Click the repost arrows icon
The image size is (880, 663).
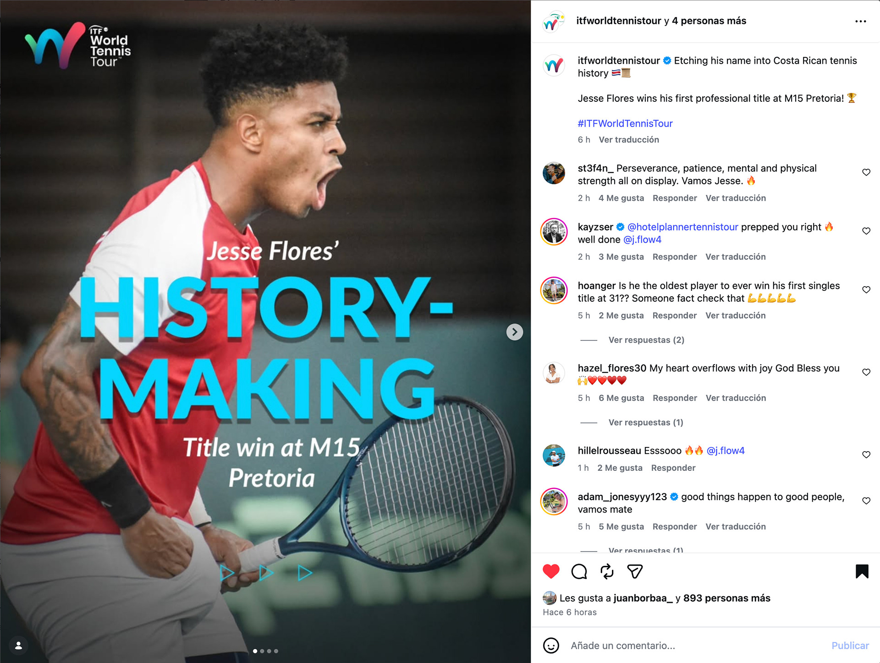click(607, 571)
